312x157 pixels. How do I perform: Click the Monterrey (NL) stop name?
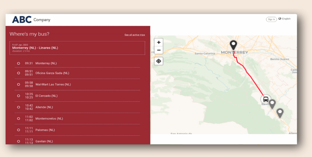click(x=46, y=63)
